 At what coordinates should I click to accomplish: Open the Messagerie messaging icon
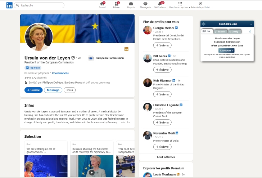[145, 4]
